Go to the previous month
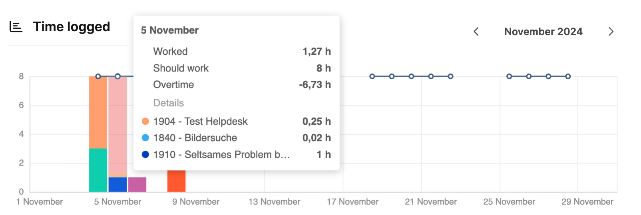641x215 pixels. [476, 32]
